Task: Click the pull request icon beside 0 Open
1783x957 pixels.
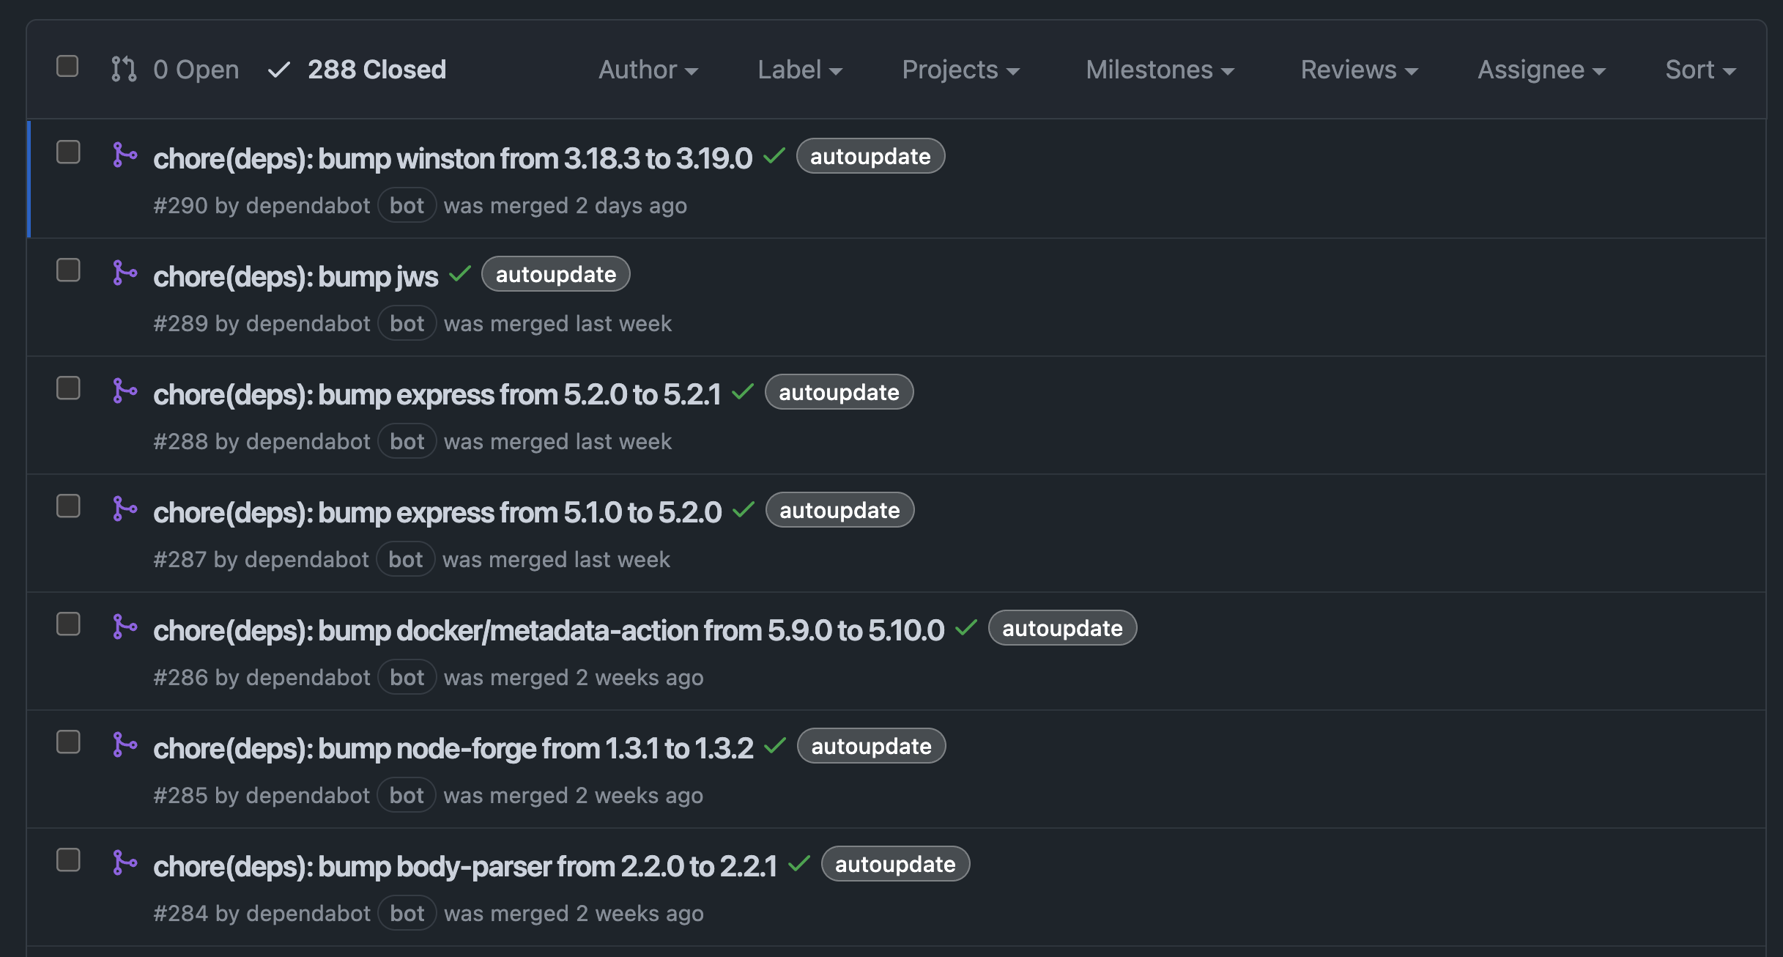Action: pyautogui.click(x=124, y=70)
